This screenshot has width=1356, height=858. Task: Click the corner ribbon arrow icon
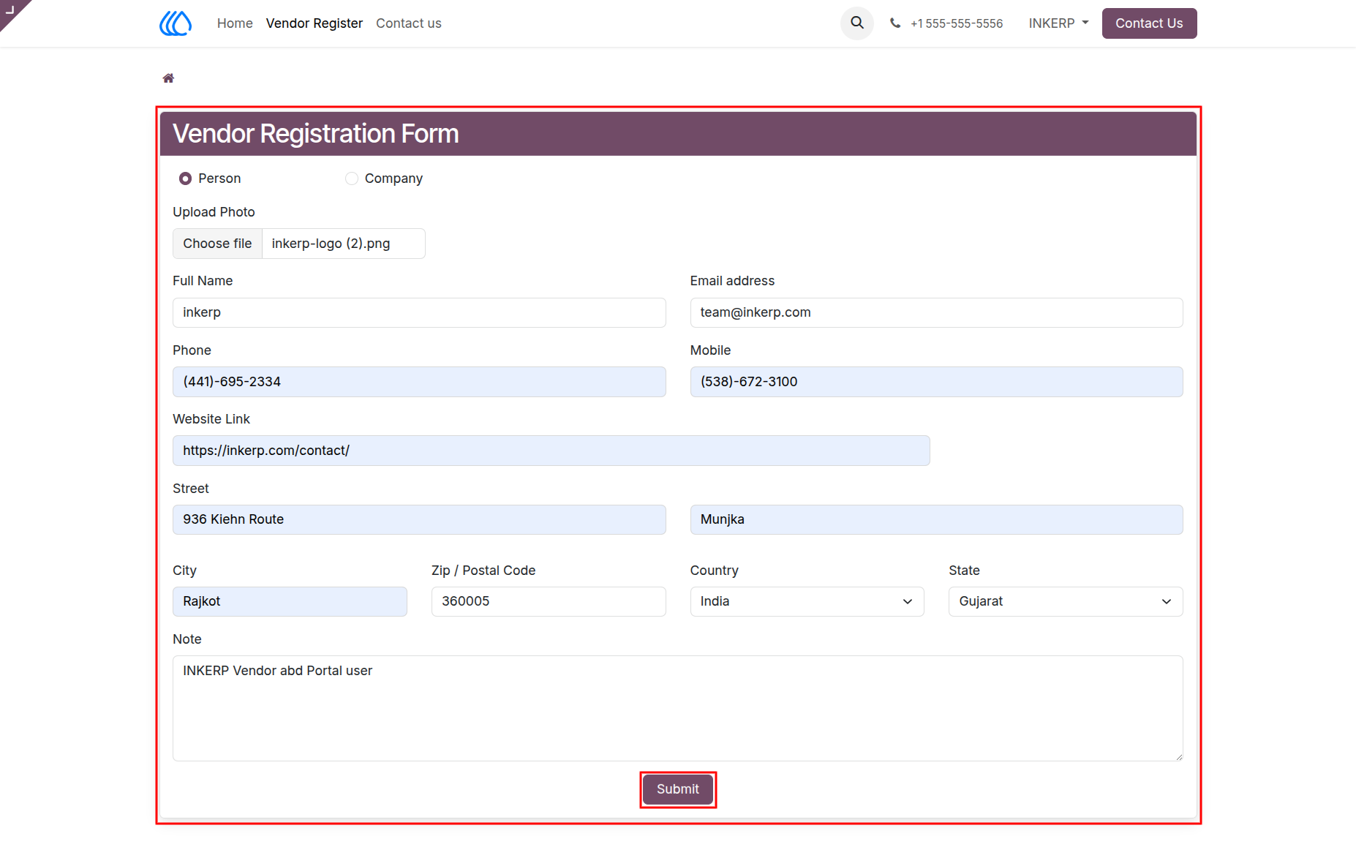coord(10,10)
